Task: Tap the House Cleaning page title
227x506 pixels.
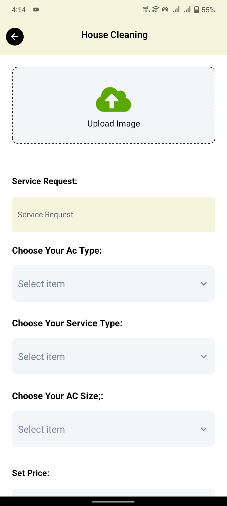Action: pyautogui.click(x=114, y=35)
